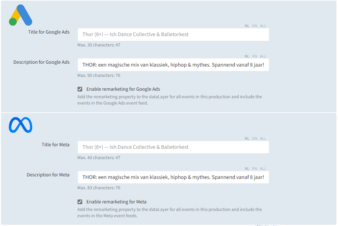
Task: Disable remarketing for Meta
Action: (x=80, y=202)
